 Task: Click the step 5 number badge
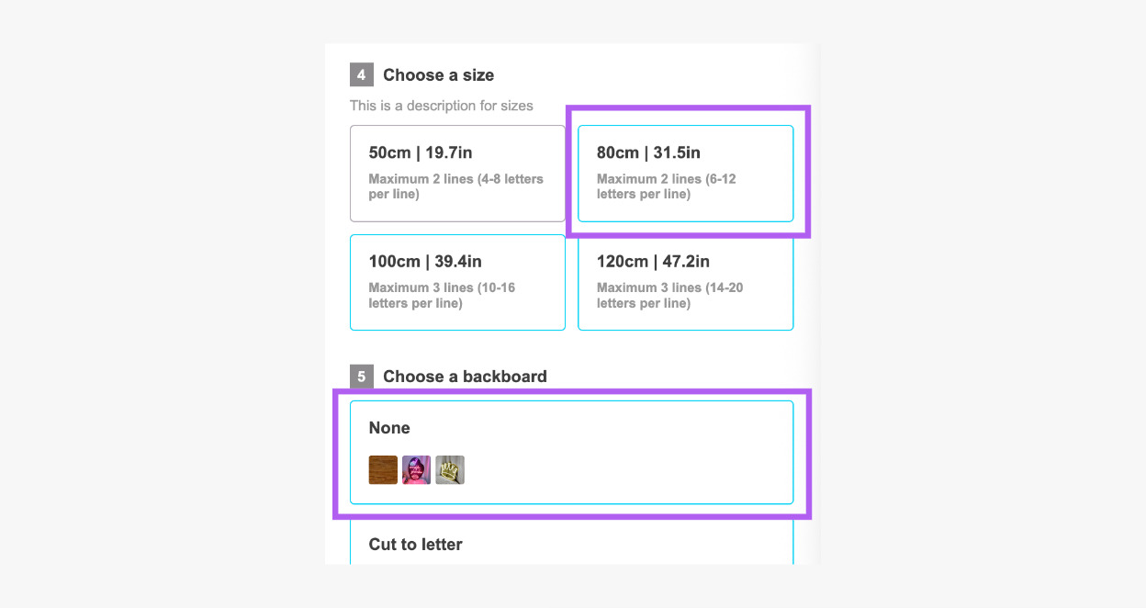(x=361, y=377)
